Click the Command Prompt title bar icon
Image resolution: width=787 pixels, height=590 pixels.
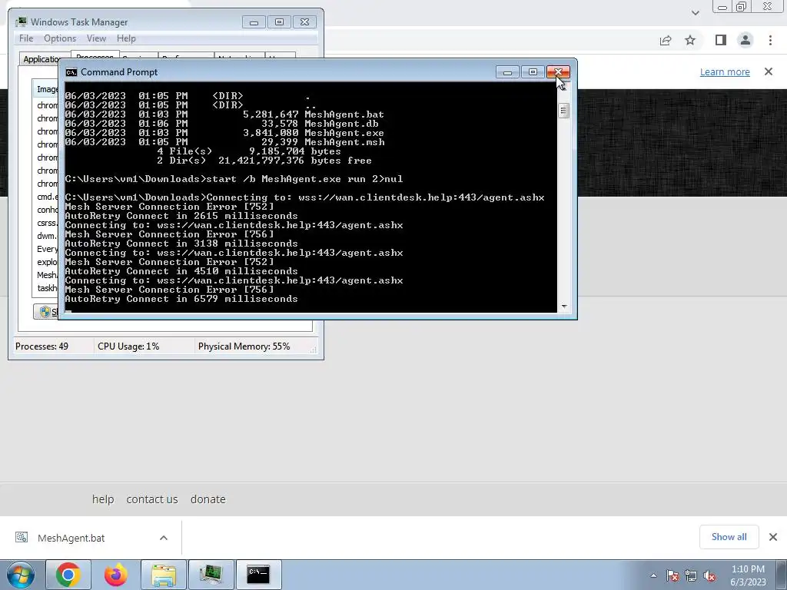pos(71,72)
